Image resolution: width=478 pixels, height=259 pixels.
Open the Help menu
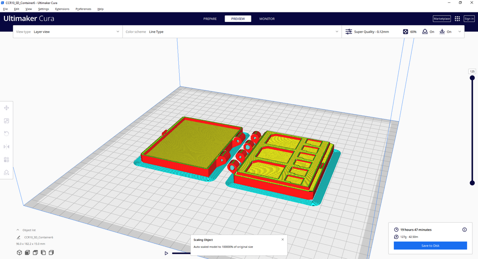point(100,9)
